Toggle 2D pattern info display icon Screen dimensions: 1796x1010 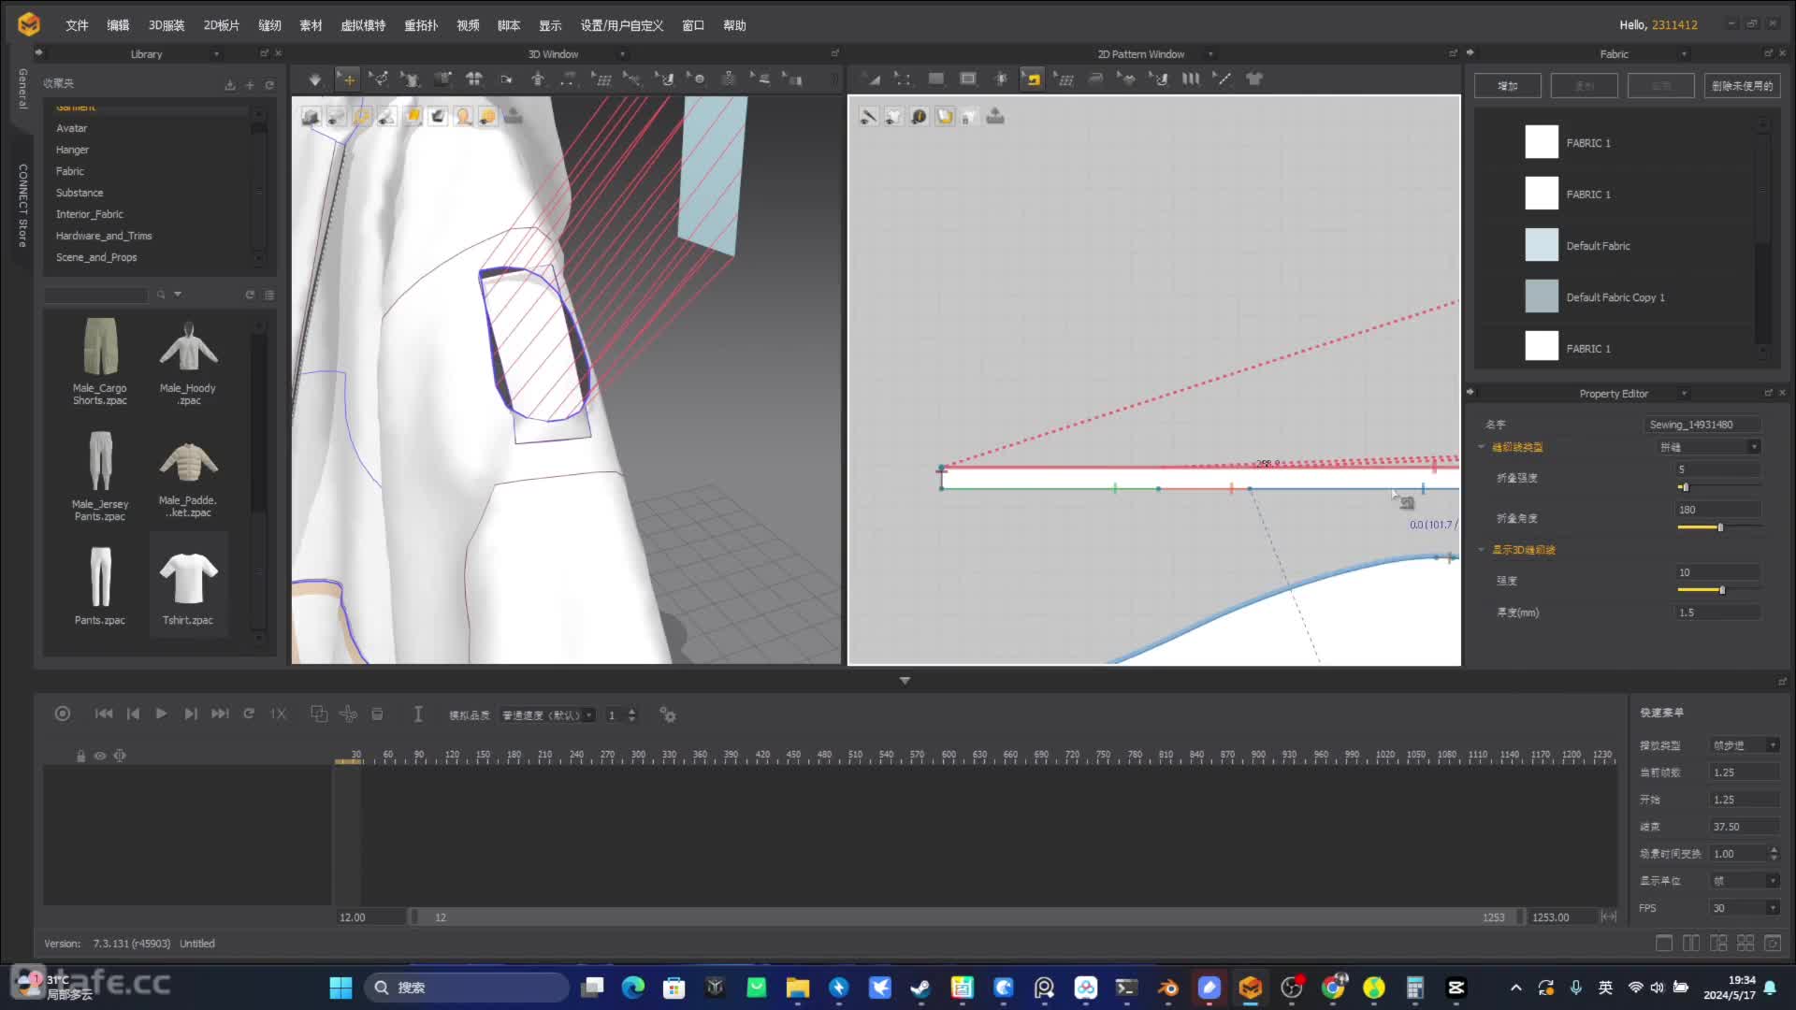(x=919, y=116)
